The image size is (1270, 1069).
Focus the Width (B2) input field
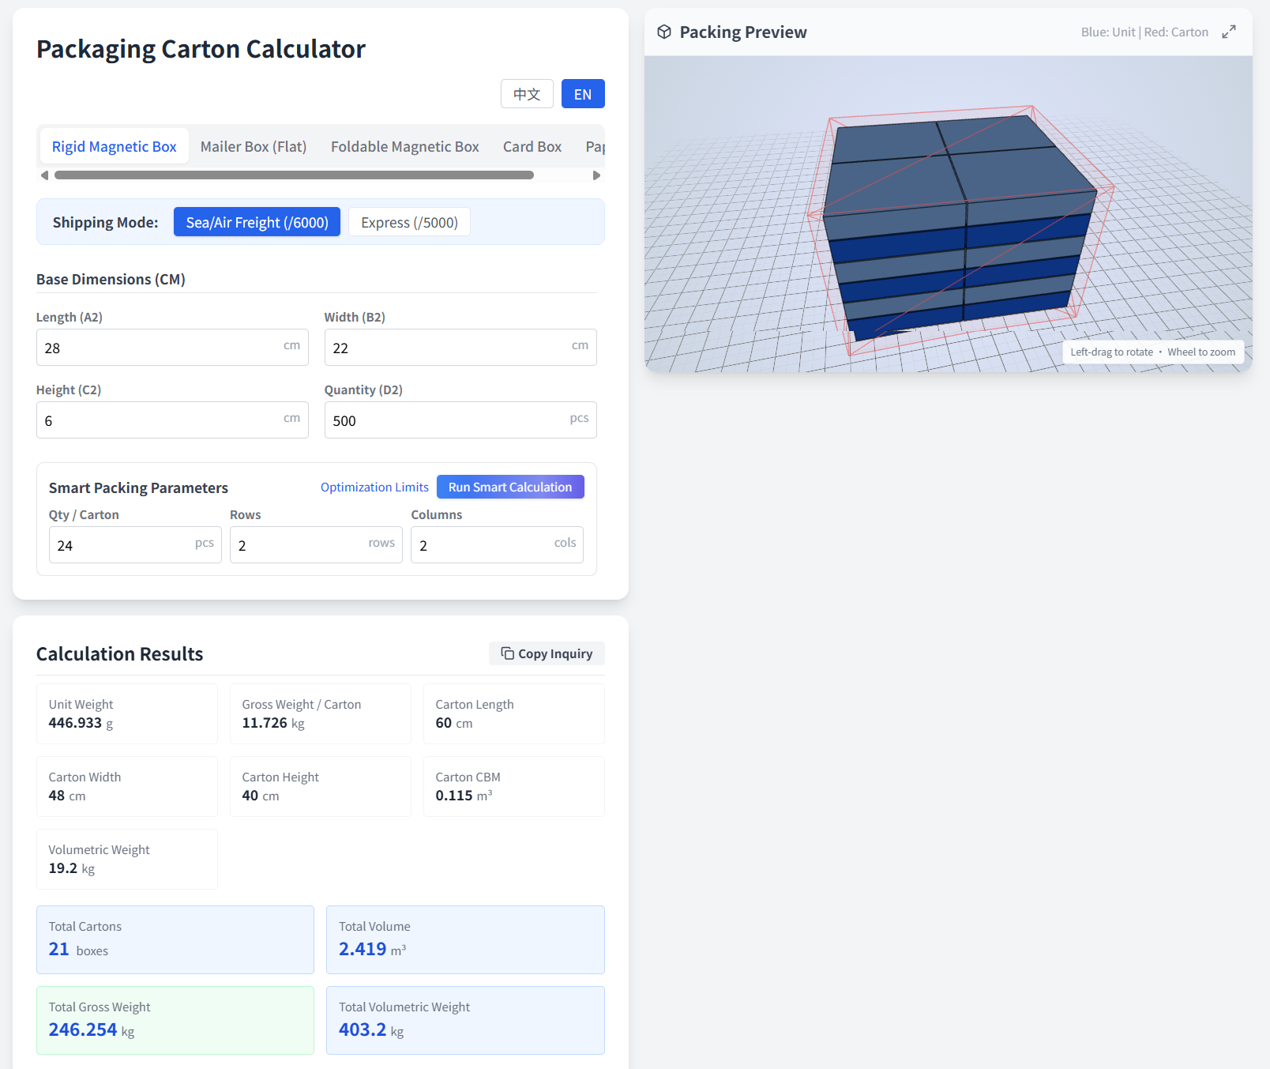tap(460, 348)
